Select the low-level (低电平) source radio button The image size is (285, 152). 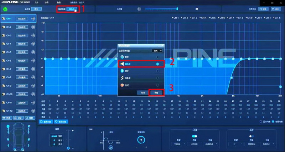(157, 78)
